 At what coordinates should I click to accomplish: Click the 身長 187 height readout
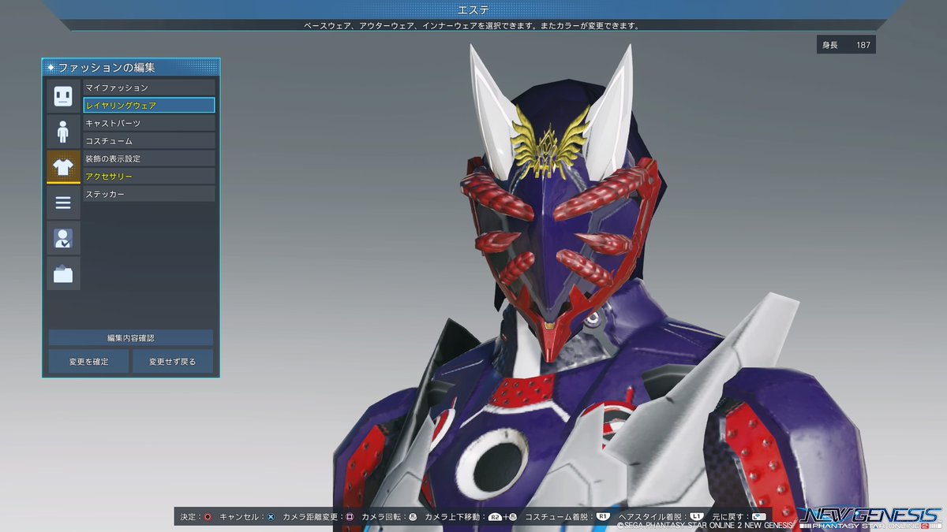pos(846,45)
